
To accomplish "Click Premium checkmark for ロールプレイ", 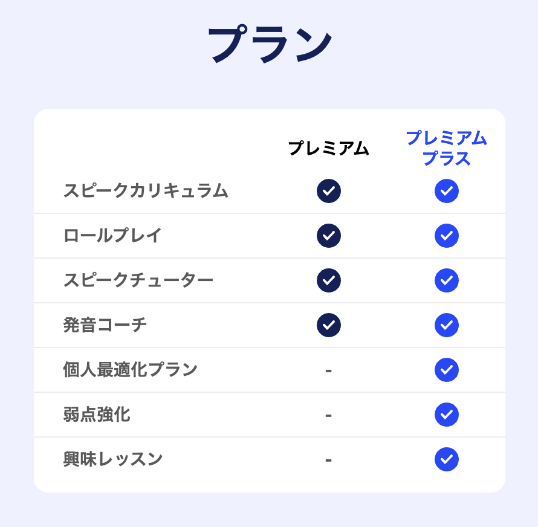I will pos(329,236).
